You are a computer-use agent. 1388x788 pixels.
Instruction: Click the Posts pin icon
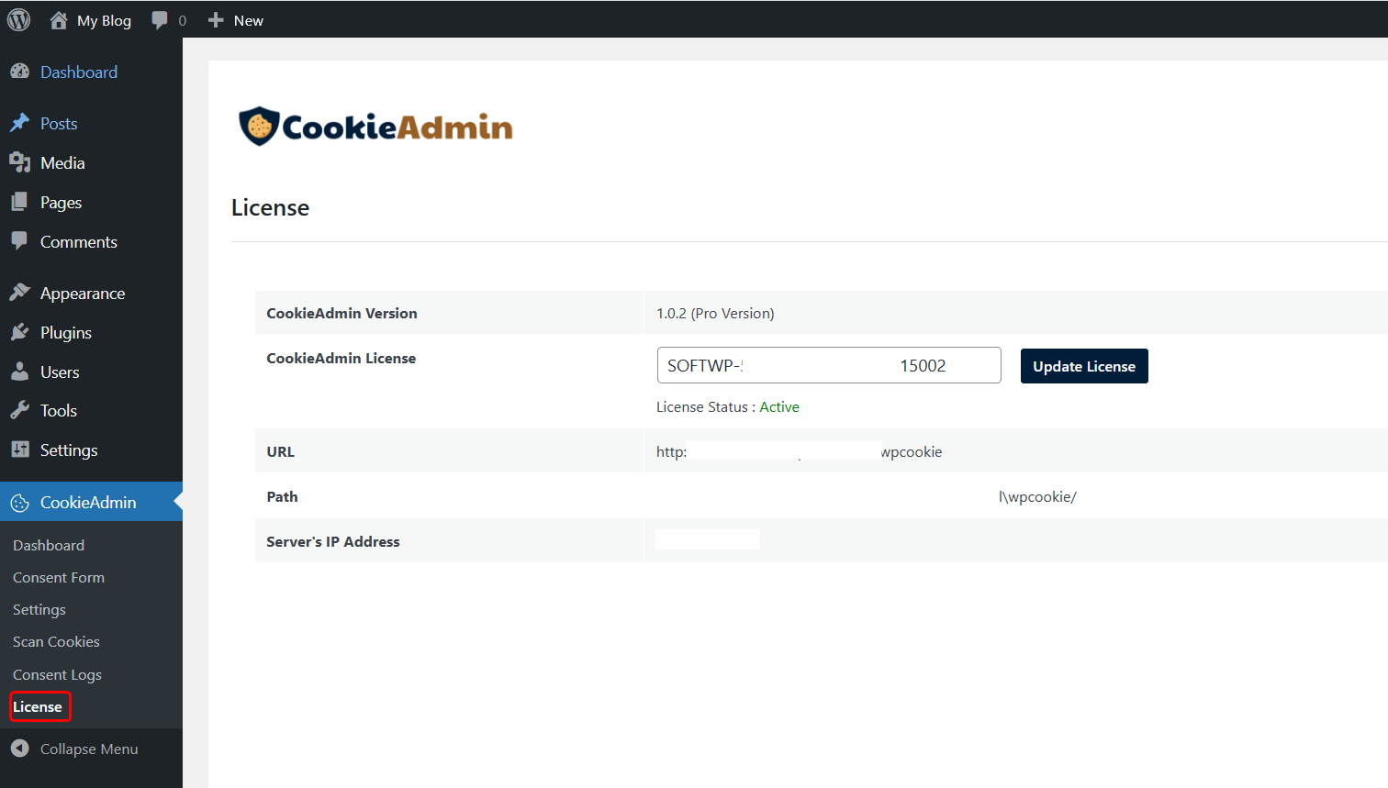tap(19, 123)
